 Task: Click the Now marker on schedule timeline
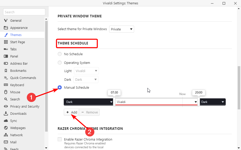[182, 94]
